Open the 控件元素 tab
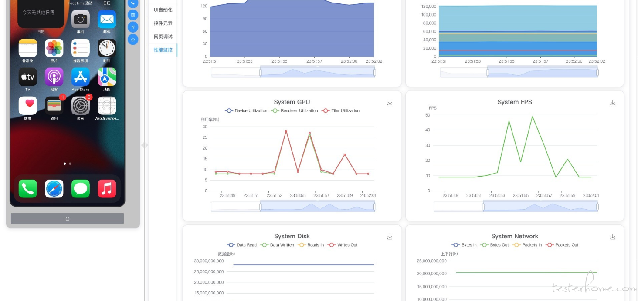 (163, 23)
